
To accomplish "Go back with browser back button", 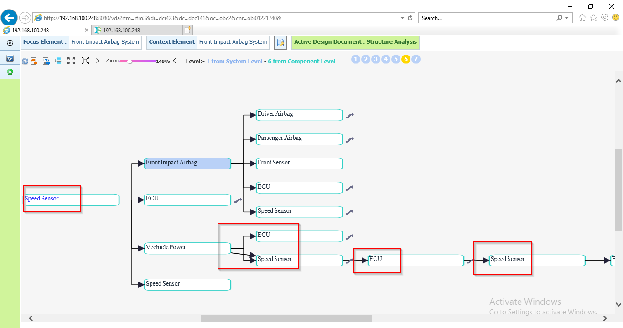I will pyautogui.click(x=9, y=18).
